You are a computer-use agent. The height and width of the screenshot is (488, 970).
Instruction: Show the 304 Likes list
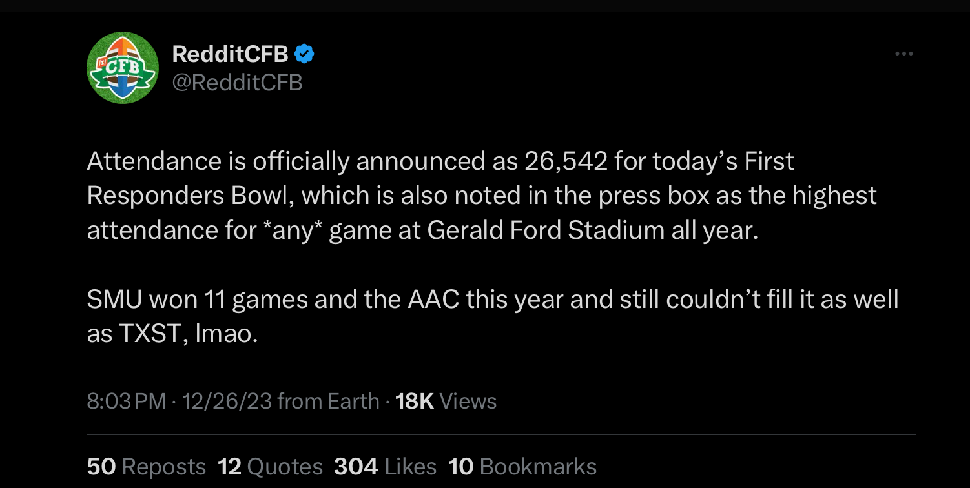[386, 466]
